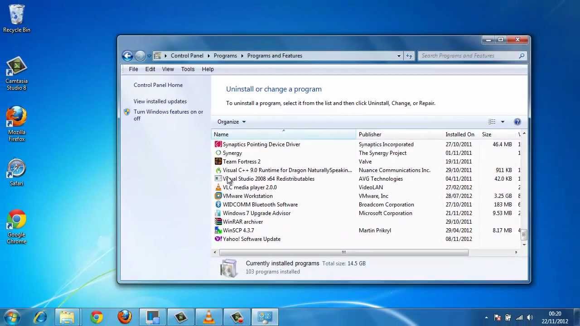This screenshot has height=326, width=580.
Task: Click the Change your view icon
Action: pos(492,122)
